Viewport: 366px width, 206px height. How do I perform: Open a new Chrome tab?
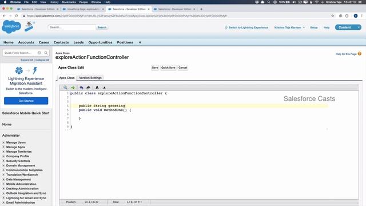point(201,9)
